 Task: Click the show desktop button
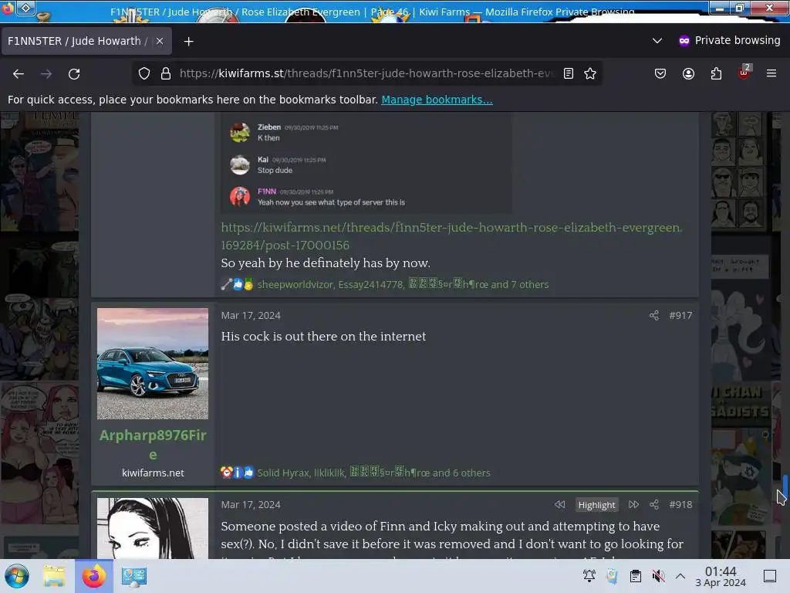pos(770,576)
